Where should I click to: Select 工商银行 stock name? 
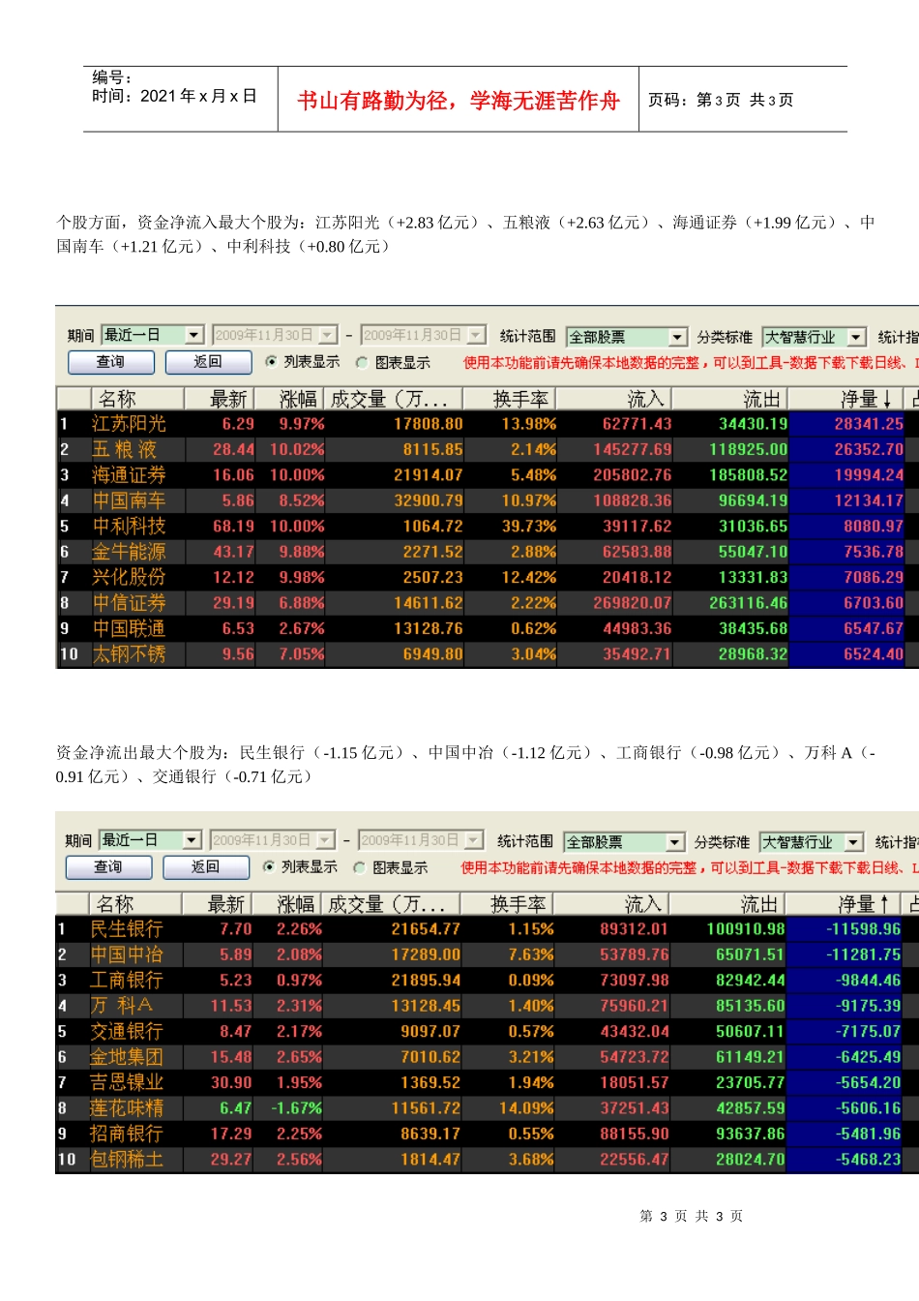[x=126, y=981]
